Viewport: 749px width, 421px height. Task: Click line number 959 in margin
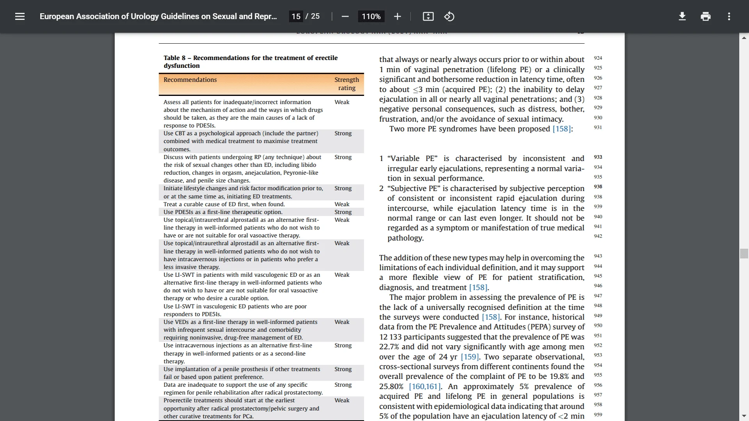(598, 415)
